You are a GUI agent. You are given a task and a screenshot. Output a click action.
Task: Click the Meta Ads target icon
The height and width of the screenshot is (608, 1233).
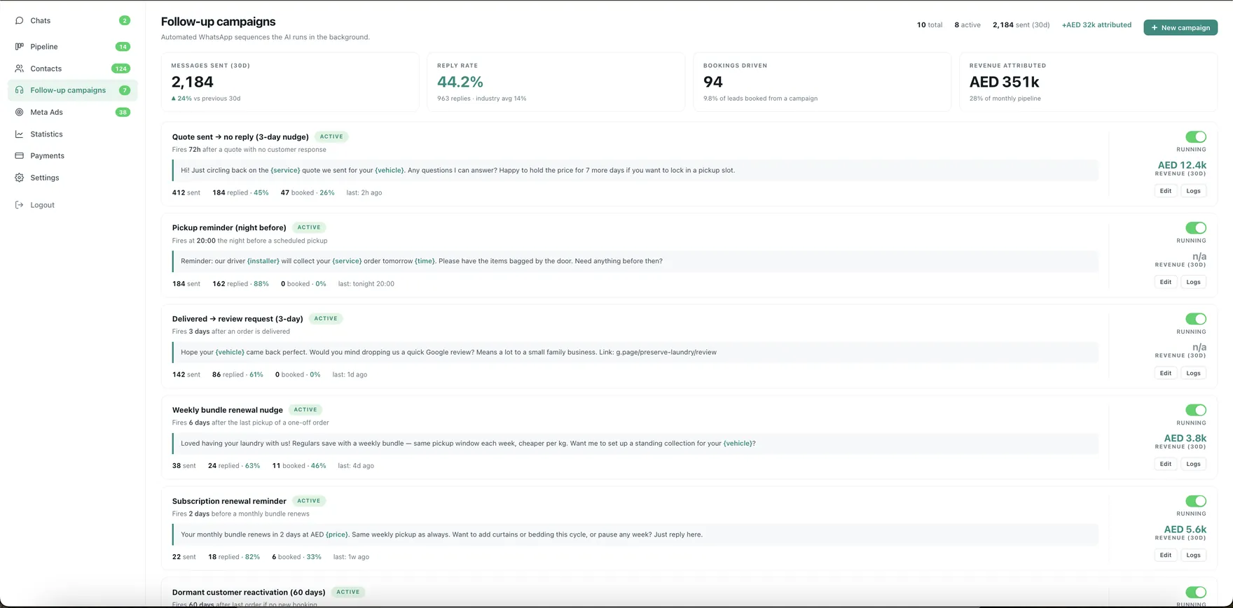click(x=19, y=112)
